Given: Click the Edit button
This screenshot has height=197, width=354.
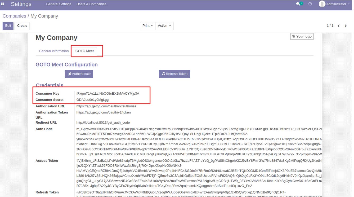Looking at the screenshot, I should [8, 26].
